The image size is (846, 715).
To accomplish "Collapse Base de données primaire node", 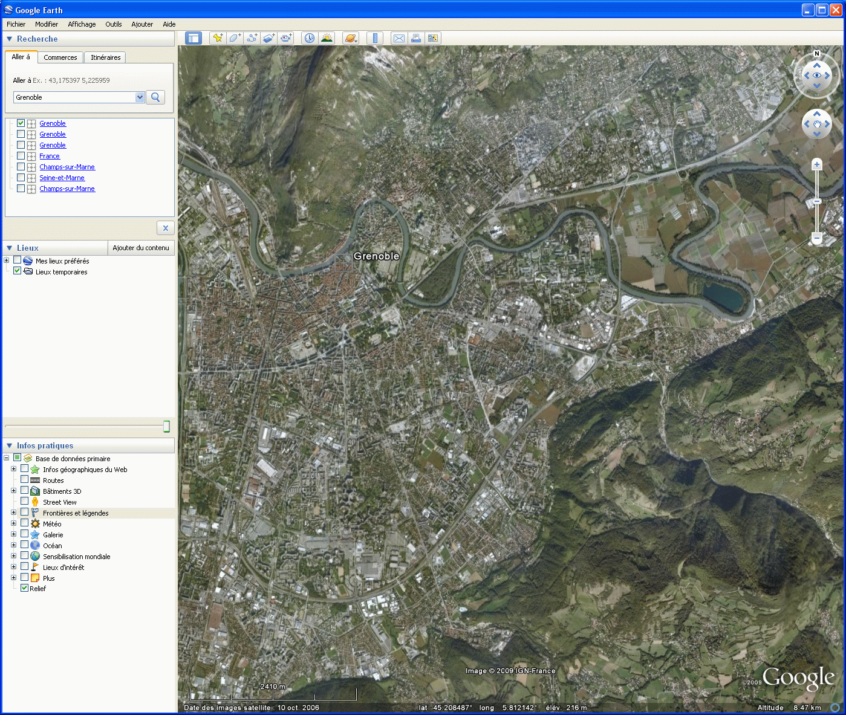I will pyautogui.click(x=6, y=458).
